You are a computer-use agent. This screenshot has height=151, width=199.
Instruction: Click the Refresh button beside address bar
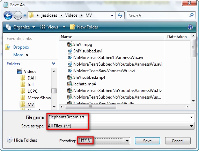point(120,15)
